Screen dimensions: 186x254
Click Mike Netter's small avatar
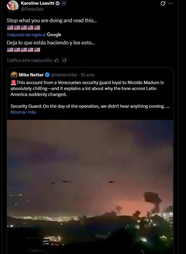tap(14, 75)
